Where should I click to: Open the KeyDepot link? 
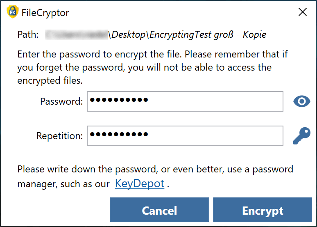point(140,183)
